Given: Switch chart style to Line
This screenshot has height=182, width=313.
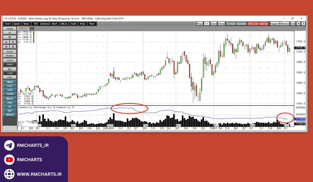Looking at the screenshot, I should [10, 77].
